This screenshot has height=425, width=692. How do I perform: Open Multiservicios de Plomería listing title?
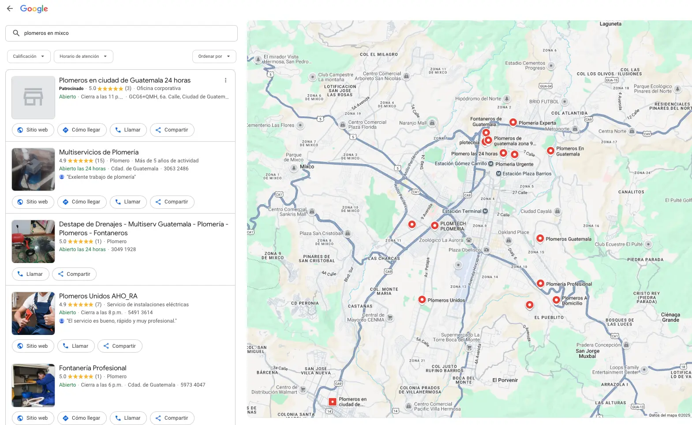point(99,152)
